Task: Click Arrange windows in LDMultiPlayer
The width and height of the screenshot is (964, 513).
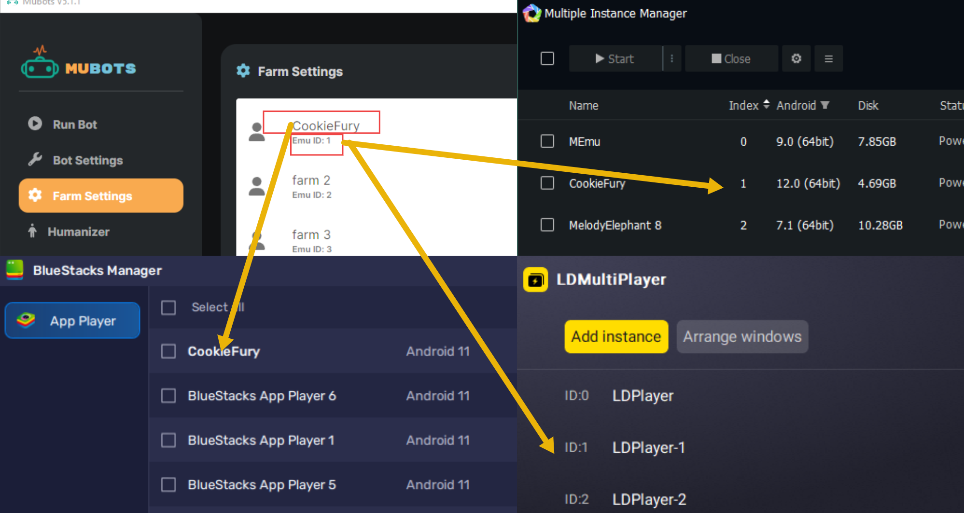Action: coord(742,336)
